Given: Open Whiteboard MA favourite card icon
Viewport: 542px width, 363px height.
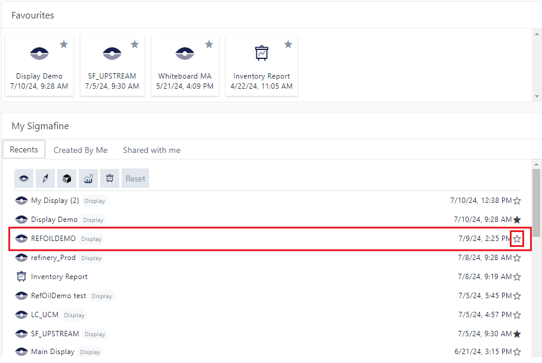Looking at the screenshot, I should [x=185, y=54].
